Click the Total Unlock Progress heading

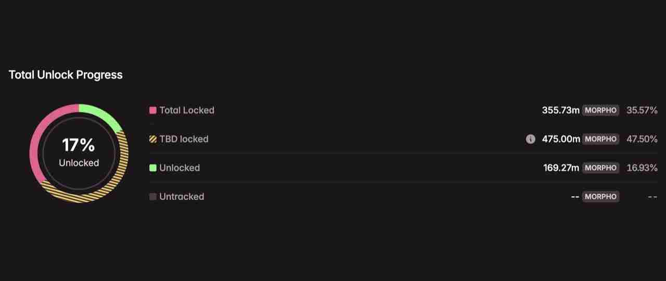point(66,75)
